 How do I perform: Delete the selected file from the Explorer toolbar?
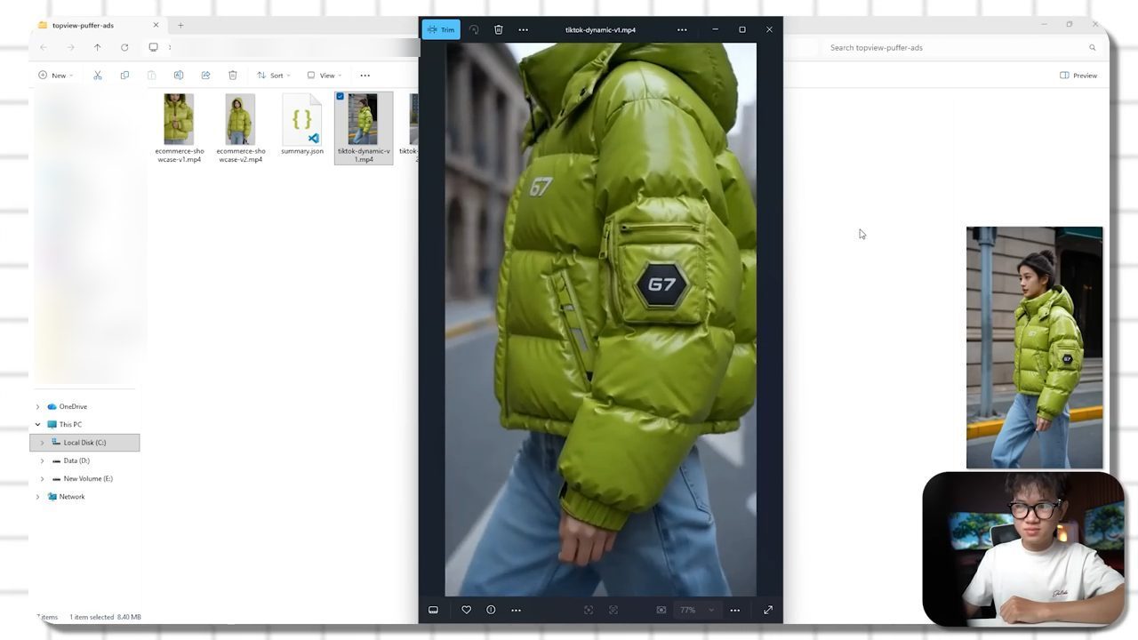click(233, 76)
